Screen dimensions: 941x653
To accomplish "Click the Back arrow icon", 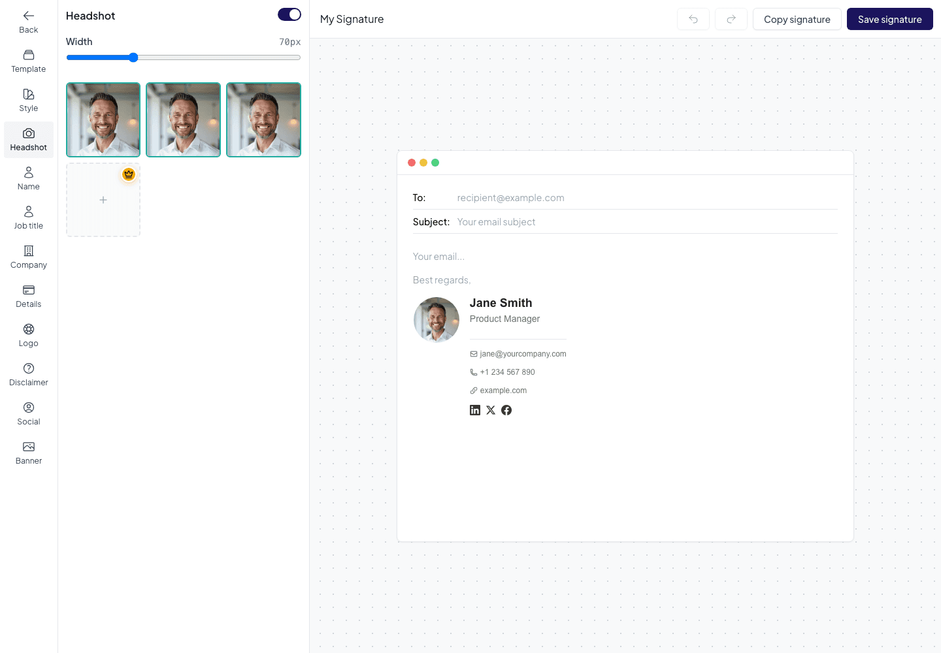I will pyautogui.click(x=29, y=16).
